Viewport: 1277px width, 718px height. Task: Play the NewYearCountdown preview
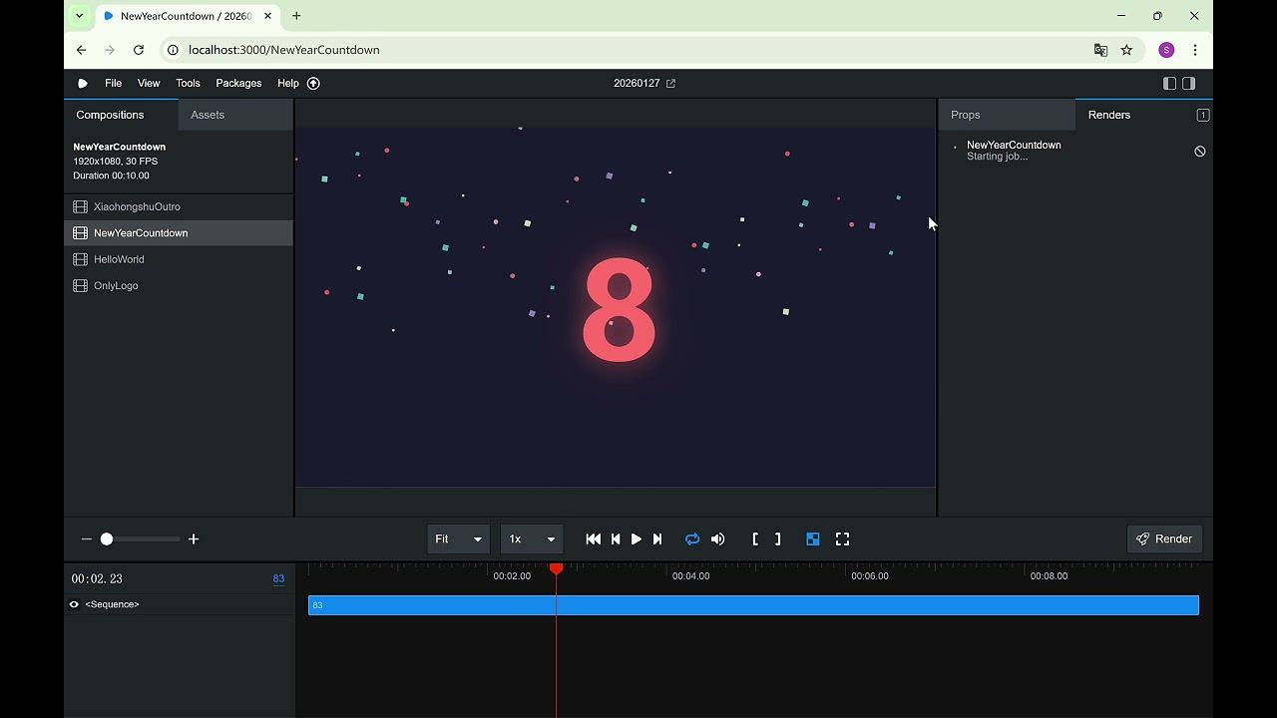[637, 539]
